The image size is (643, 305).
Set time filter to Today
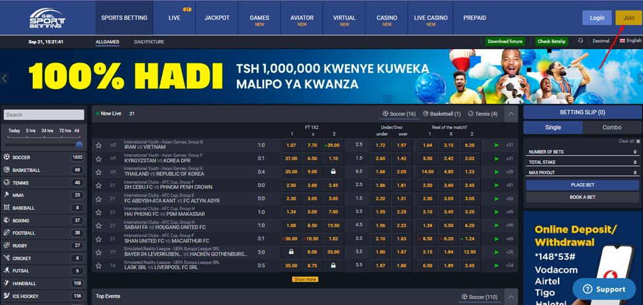[15, 130]
